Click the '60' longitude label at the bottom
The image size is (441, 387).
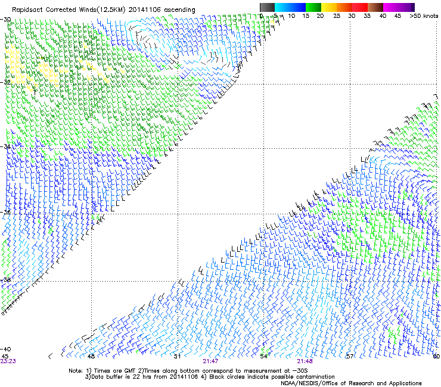pos(436,357)
